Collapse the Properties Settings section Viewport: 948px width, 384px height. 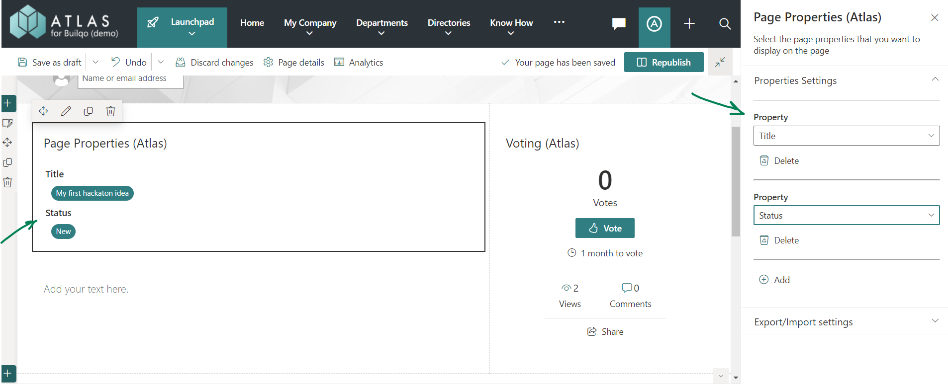[935, 80]
